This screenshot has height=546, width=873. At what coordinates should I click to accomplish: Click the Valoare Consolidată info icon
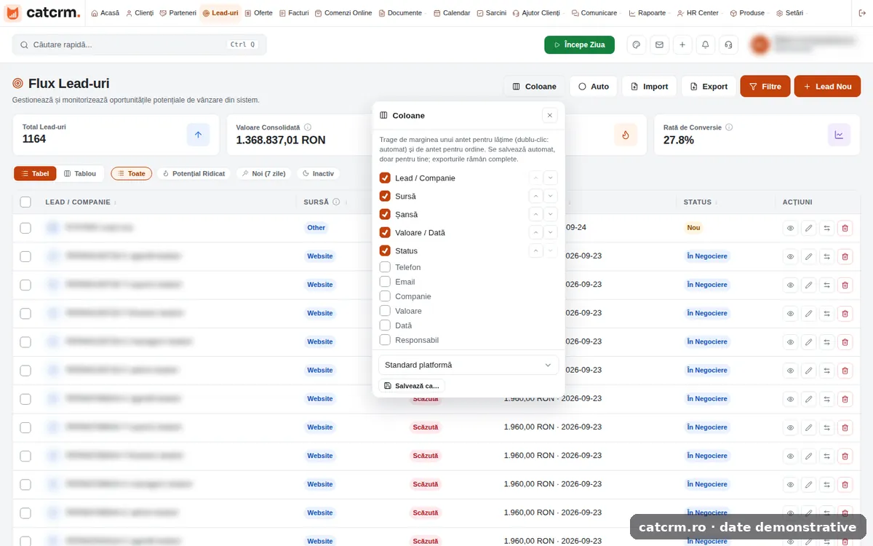coord(308,127)
